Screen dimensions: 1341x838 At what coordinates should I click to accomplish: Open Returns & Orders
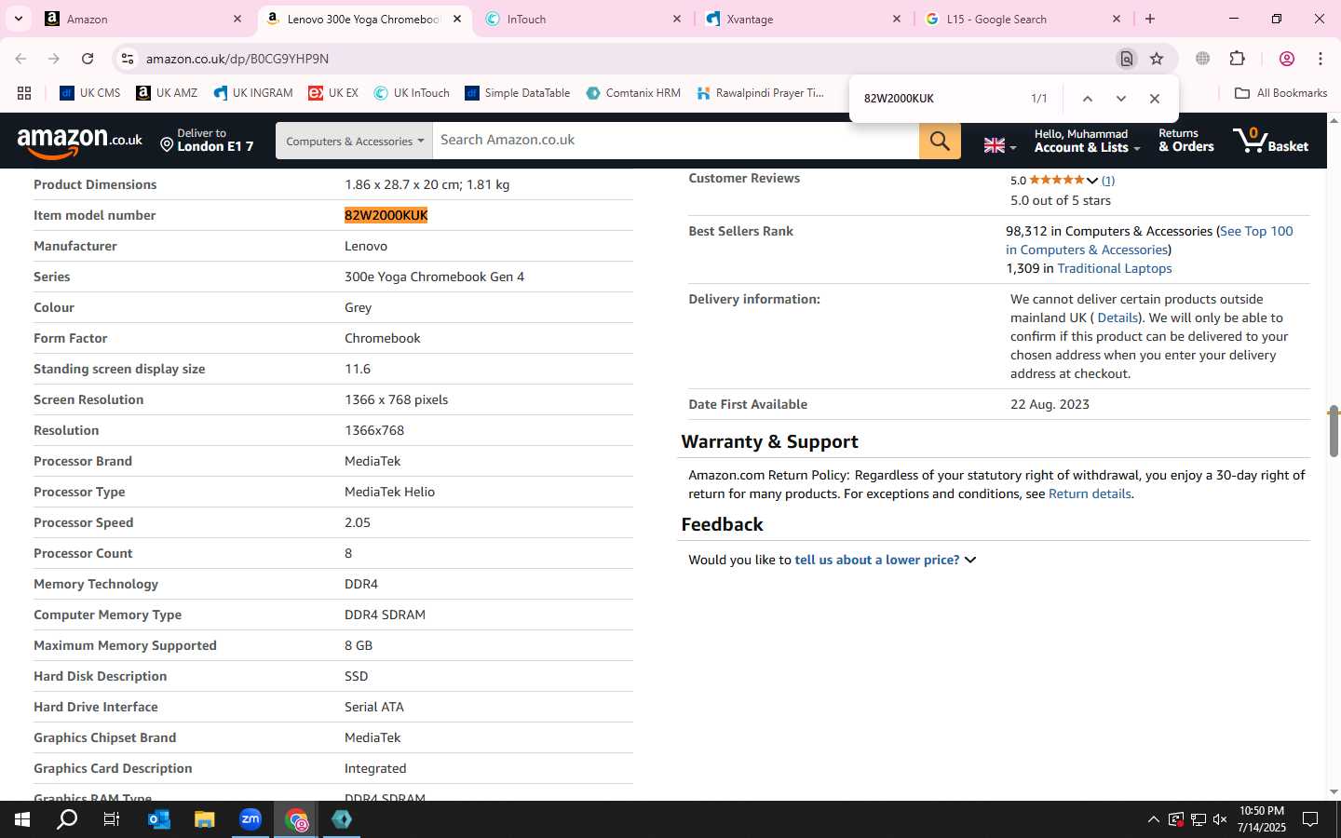pyautogui.click(x=1185, y=141)
